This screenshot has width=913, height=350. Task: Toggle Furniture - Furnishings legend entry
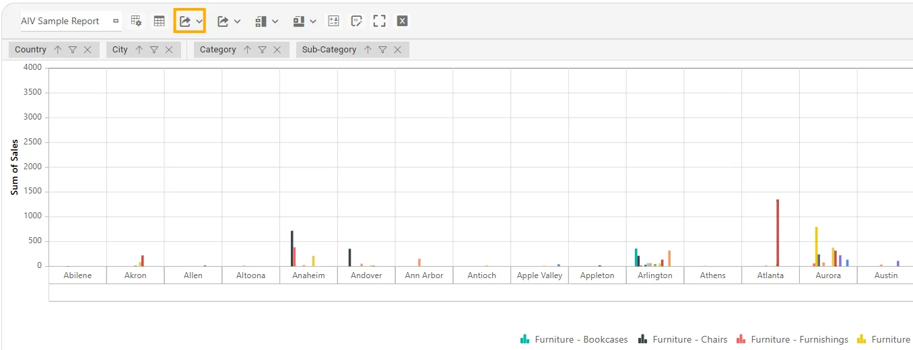(792, 340)
